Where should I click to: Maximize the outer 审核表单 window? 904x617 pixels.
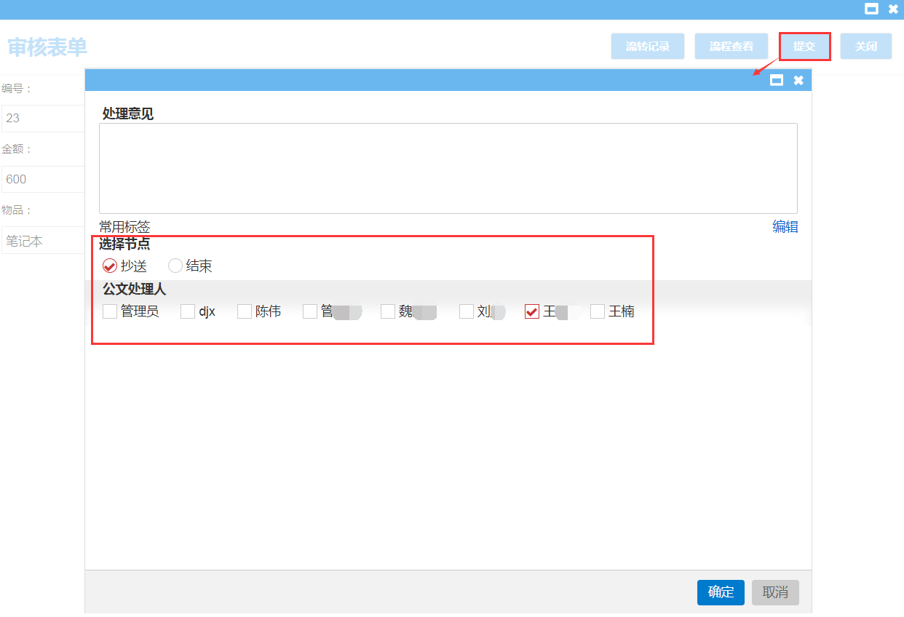[871, 9]
